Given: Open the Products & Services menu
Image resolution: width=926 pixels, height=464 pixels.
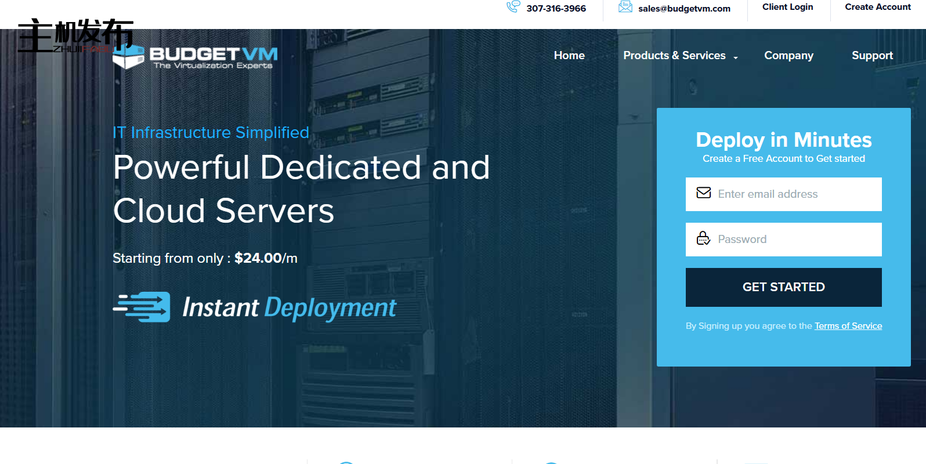Looking at the screenshot, I should click(x=674, y=56).
